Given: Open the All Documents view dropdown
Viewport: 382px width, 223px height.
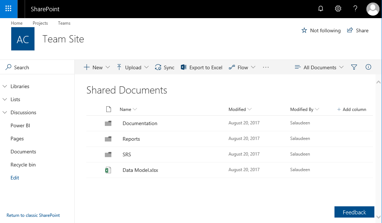Looking at the screenshot, I should point(319,67).
